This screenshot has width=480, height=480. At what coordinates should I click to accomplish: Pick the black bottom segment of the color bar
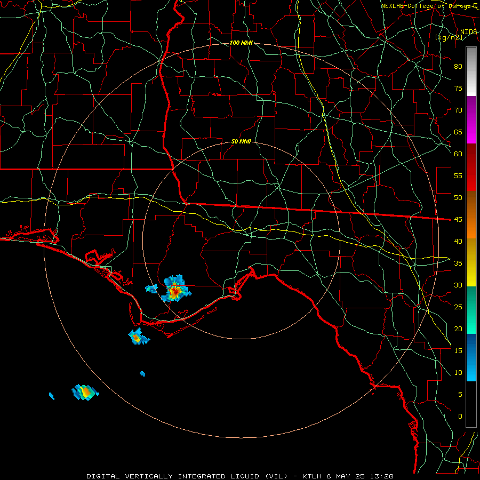click(471, 404)
